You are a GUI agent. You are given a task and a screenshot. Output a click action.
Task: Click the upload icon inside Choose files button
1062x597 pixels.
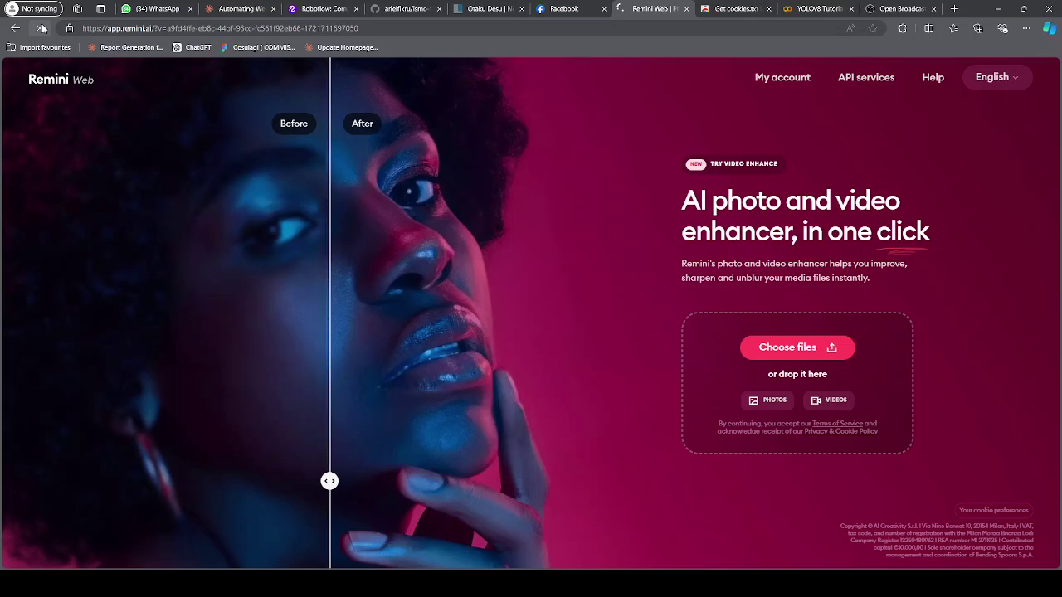coord(831,347)
